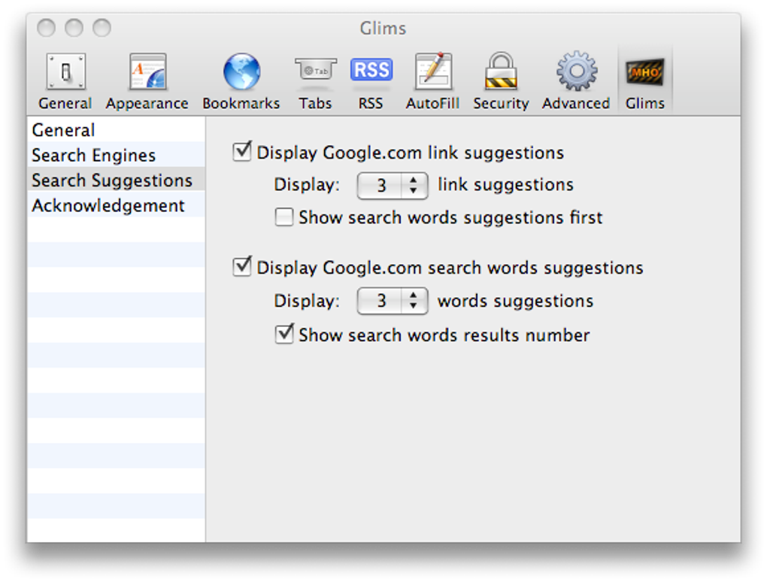767x582 pixels.
Task: Click the empty striped row below Acknowledgement
Action: pos(116,230)
